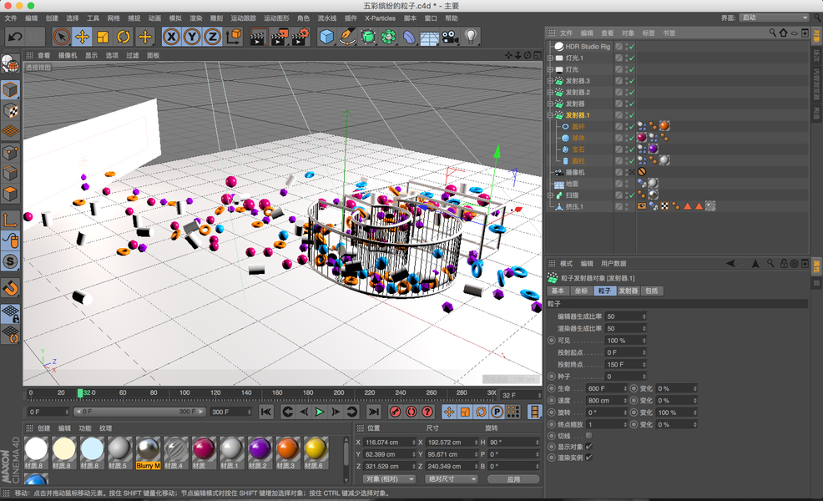The image size is (823, 501).
Task: Collapse the 发射器.1 tree node
Action: [550, 115]
